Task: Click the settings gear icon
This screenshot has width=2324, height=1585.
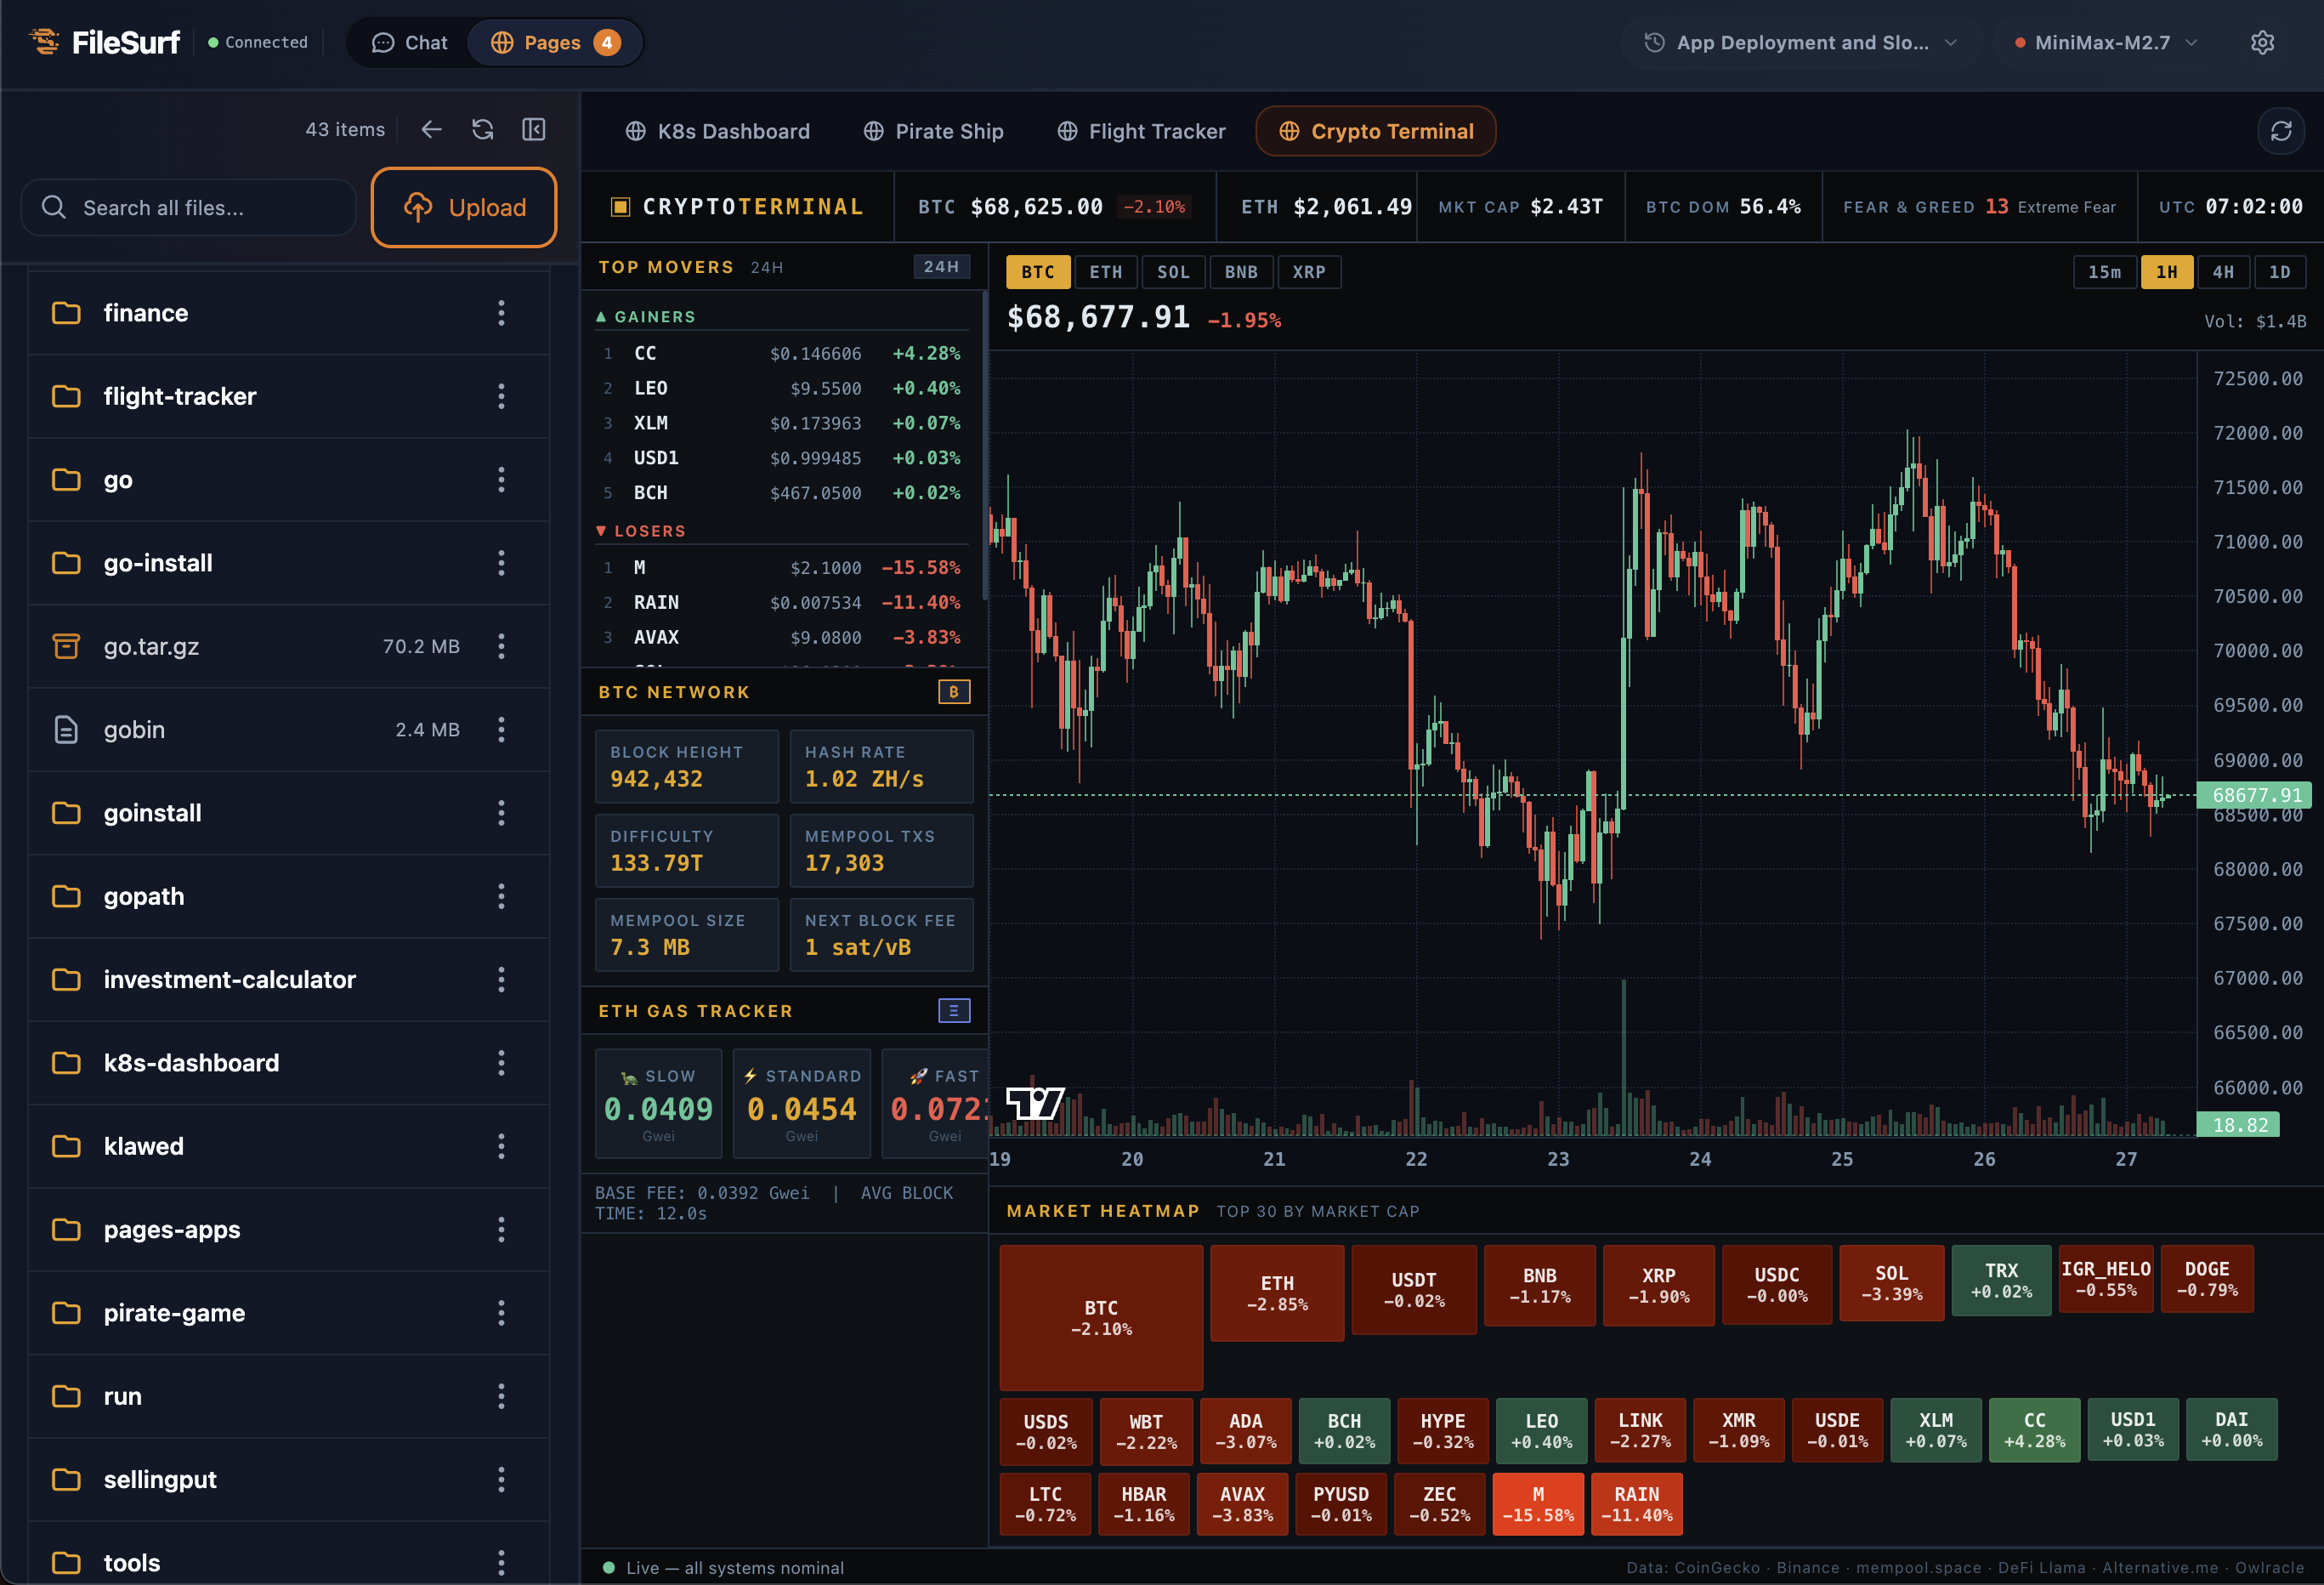Action: click(2262, 42)
